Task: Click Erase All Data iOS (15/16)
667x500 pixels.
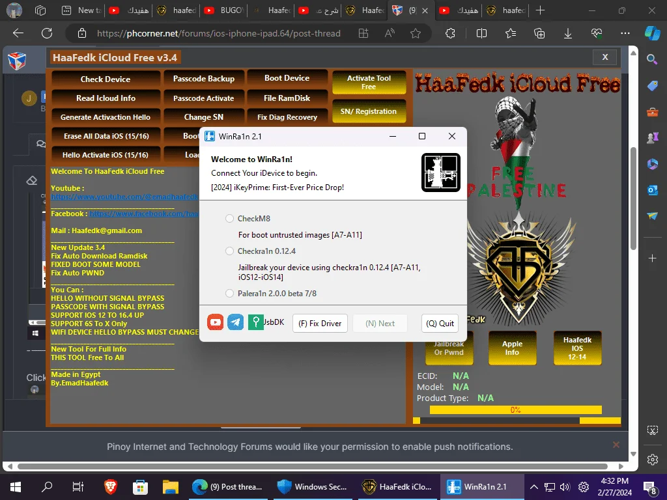Action: [106, 136]
